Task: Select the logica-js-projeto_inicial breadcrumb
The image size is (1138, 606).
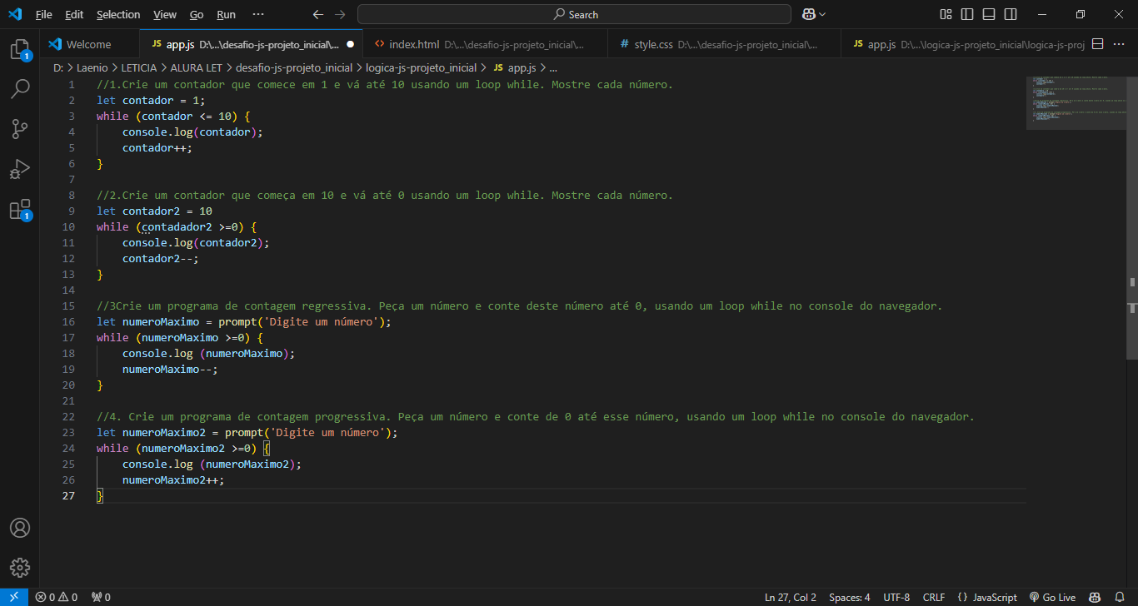Action: pos(422,67)
